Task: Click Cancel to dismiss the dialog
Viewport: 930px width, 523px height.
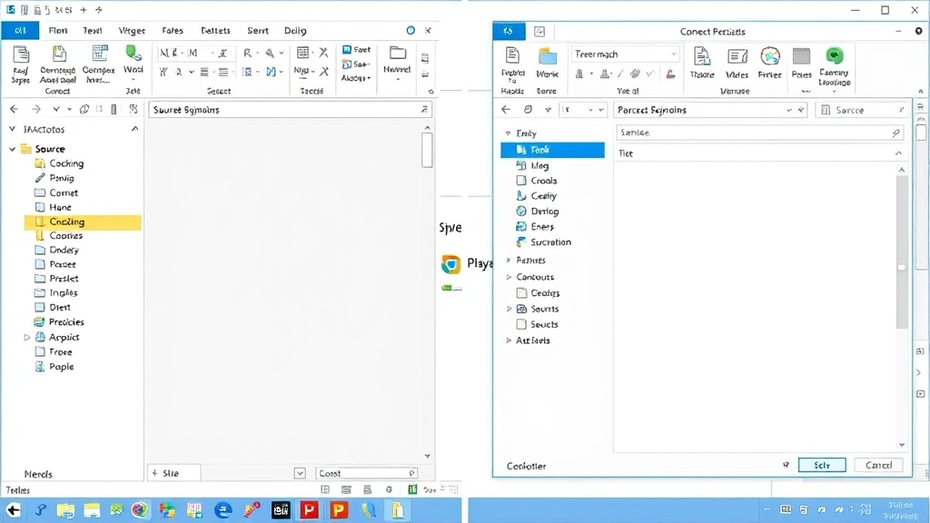Action: click(877, 465)
